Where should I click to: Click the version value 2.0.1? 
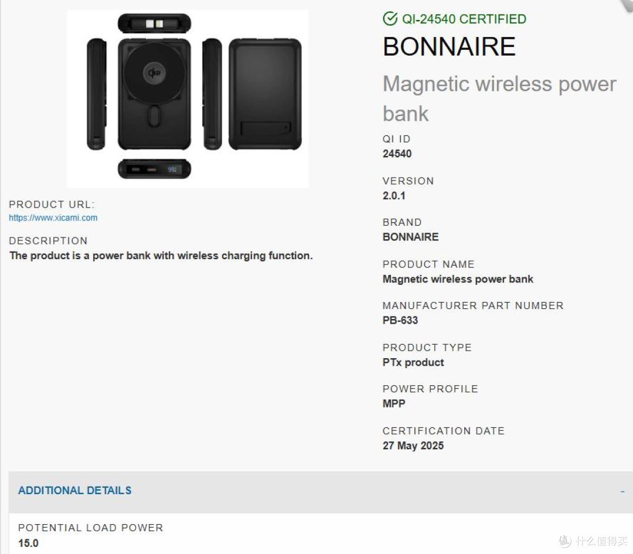(x=394, y=195)
